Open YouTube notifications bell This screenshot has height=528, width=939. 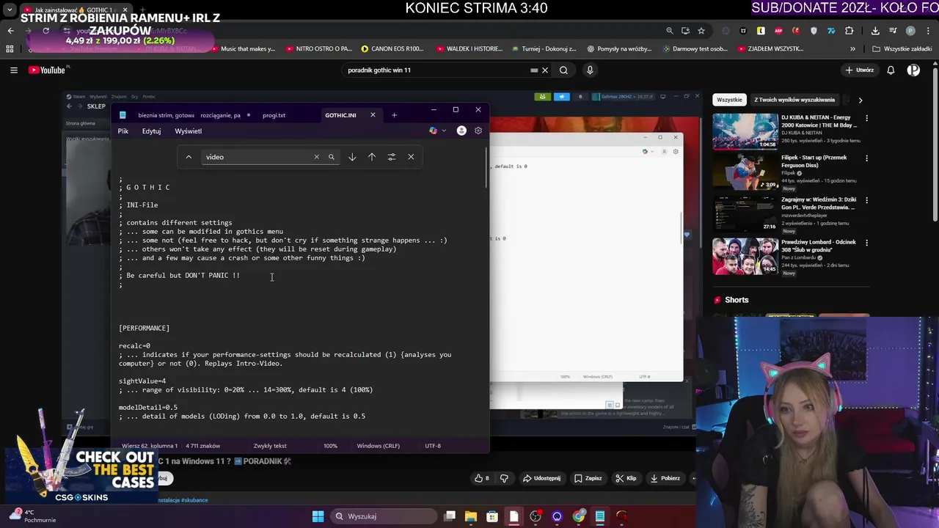(x=891, y=70)
